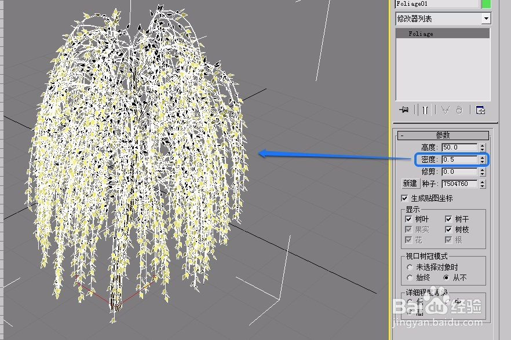Click the 种子 seed spinner arrows
This screenshot has width=511, height=340.
click(483, 184)
